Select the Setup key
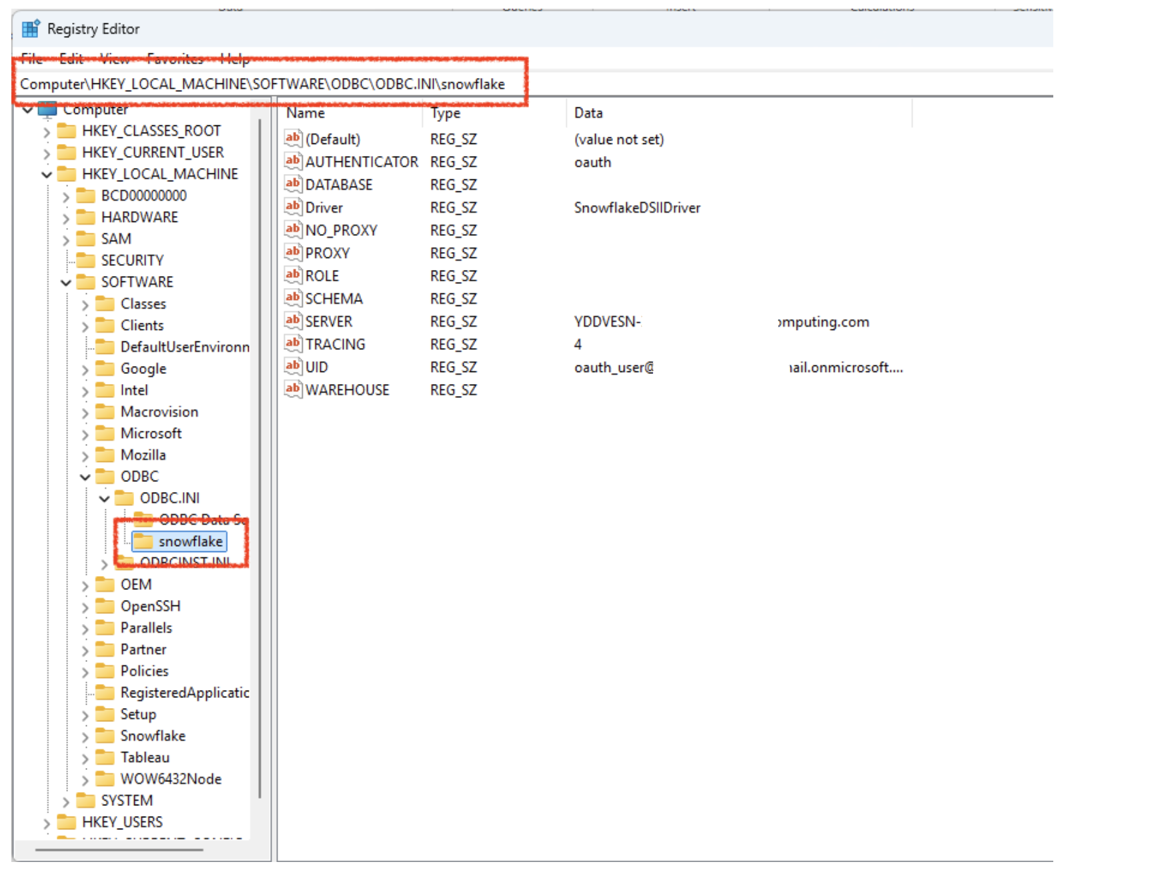Viewport: 1154px width, 880px height. 138,714
